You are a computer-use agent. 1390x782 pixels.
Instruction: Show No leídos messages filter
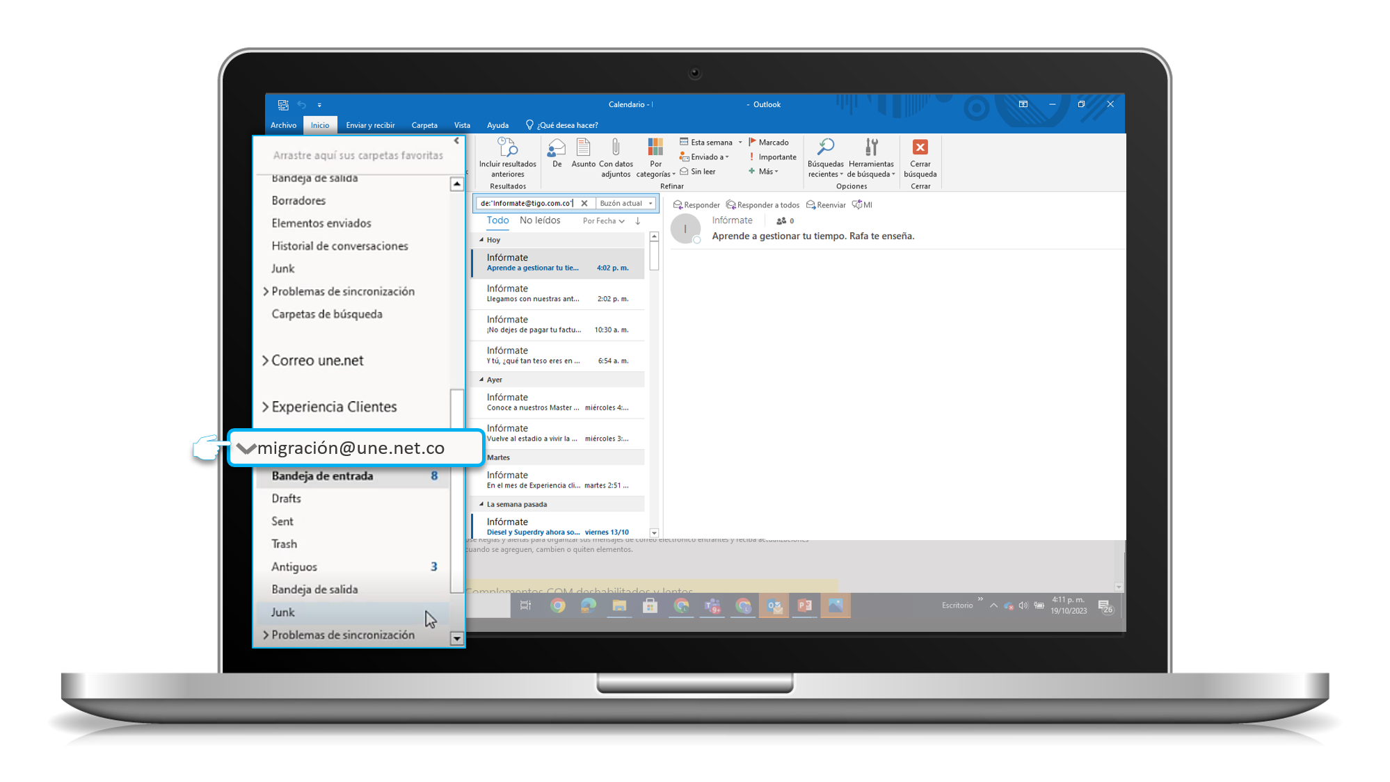[540, 220]
